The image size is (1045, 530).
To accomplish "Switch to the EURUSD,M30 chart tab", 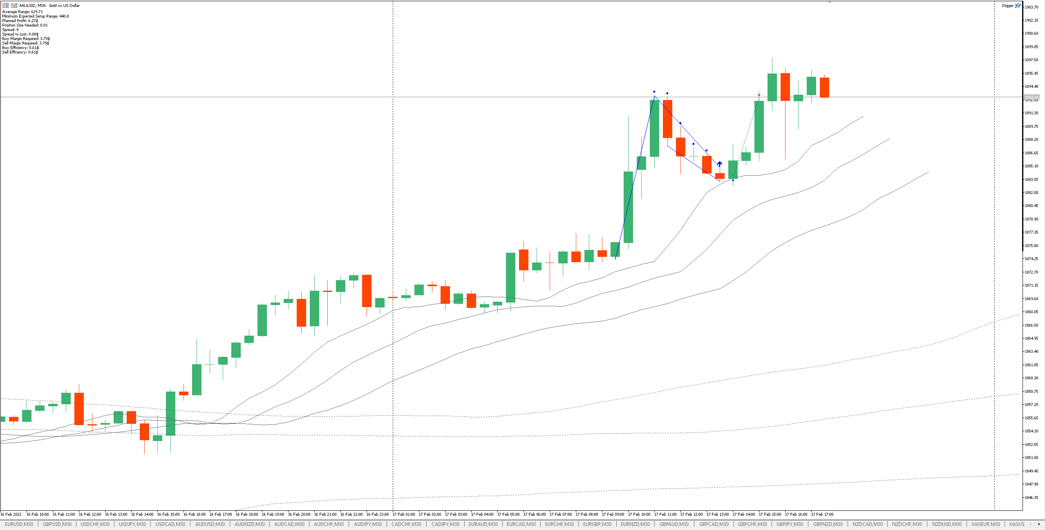I will (x=19, y=524).
